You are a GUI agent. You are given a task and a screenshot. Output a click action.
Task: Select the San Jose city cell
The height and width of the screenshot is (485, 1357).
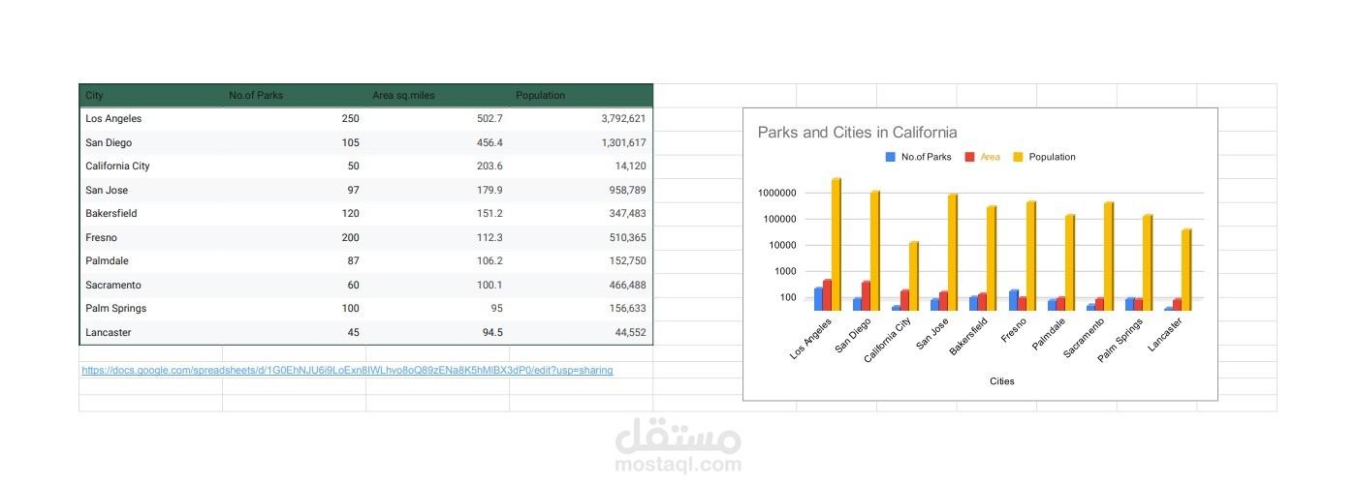107,190
